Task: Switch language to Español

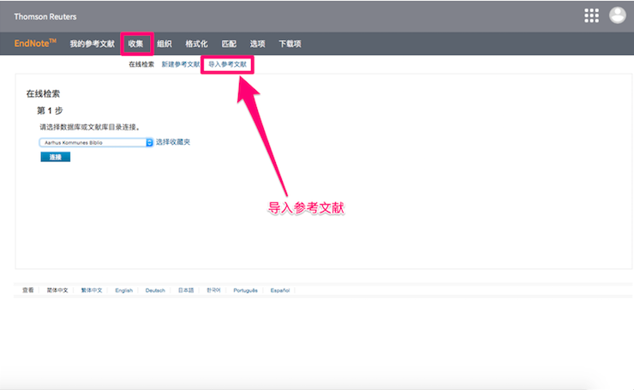Action: [280, 291]
